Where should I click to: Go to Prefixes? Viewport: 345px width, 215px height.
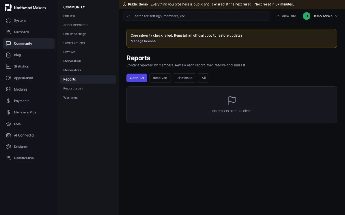(88, 52)
